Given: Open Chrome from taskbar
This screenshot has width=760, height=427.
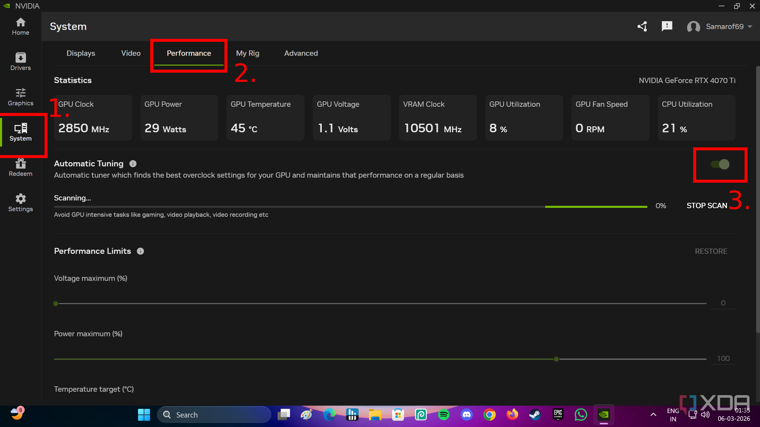Looking at the screenshot, I should click(x=489, y=415).
